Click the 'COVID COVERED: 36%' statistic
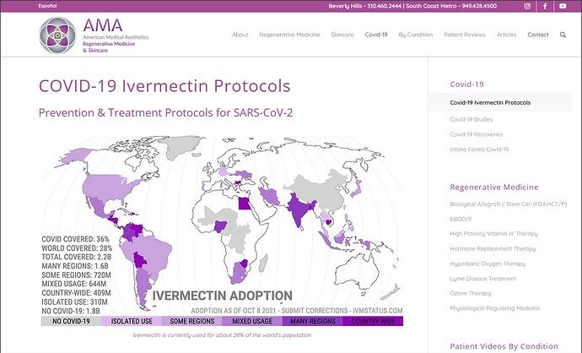 click(x=75, y=239)
